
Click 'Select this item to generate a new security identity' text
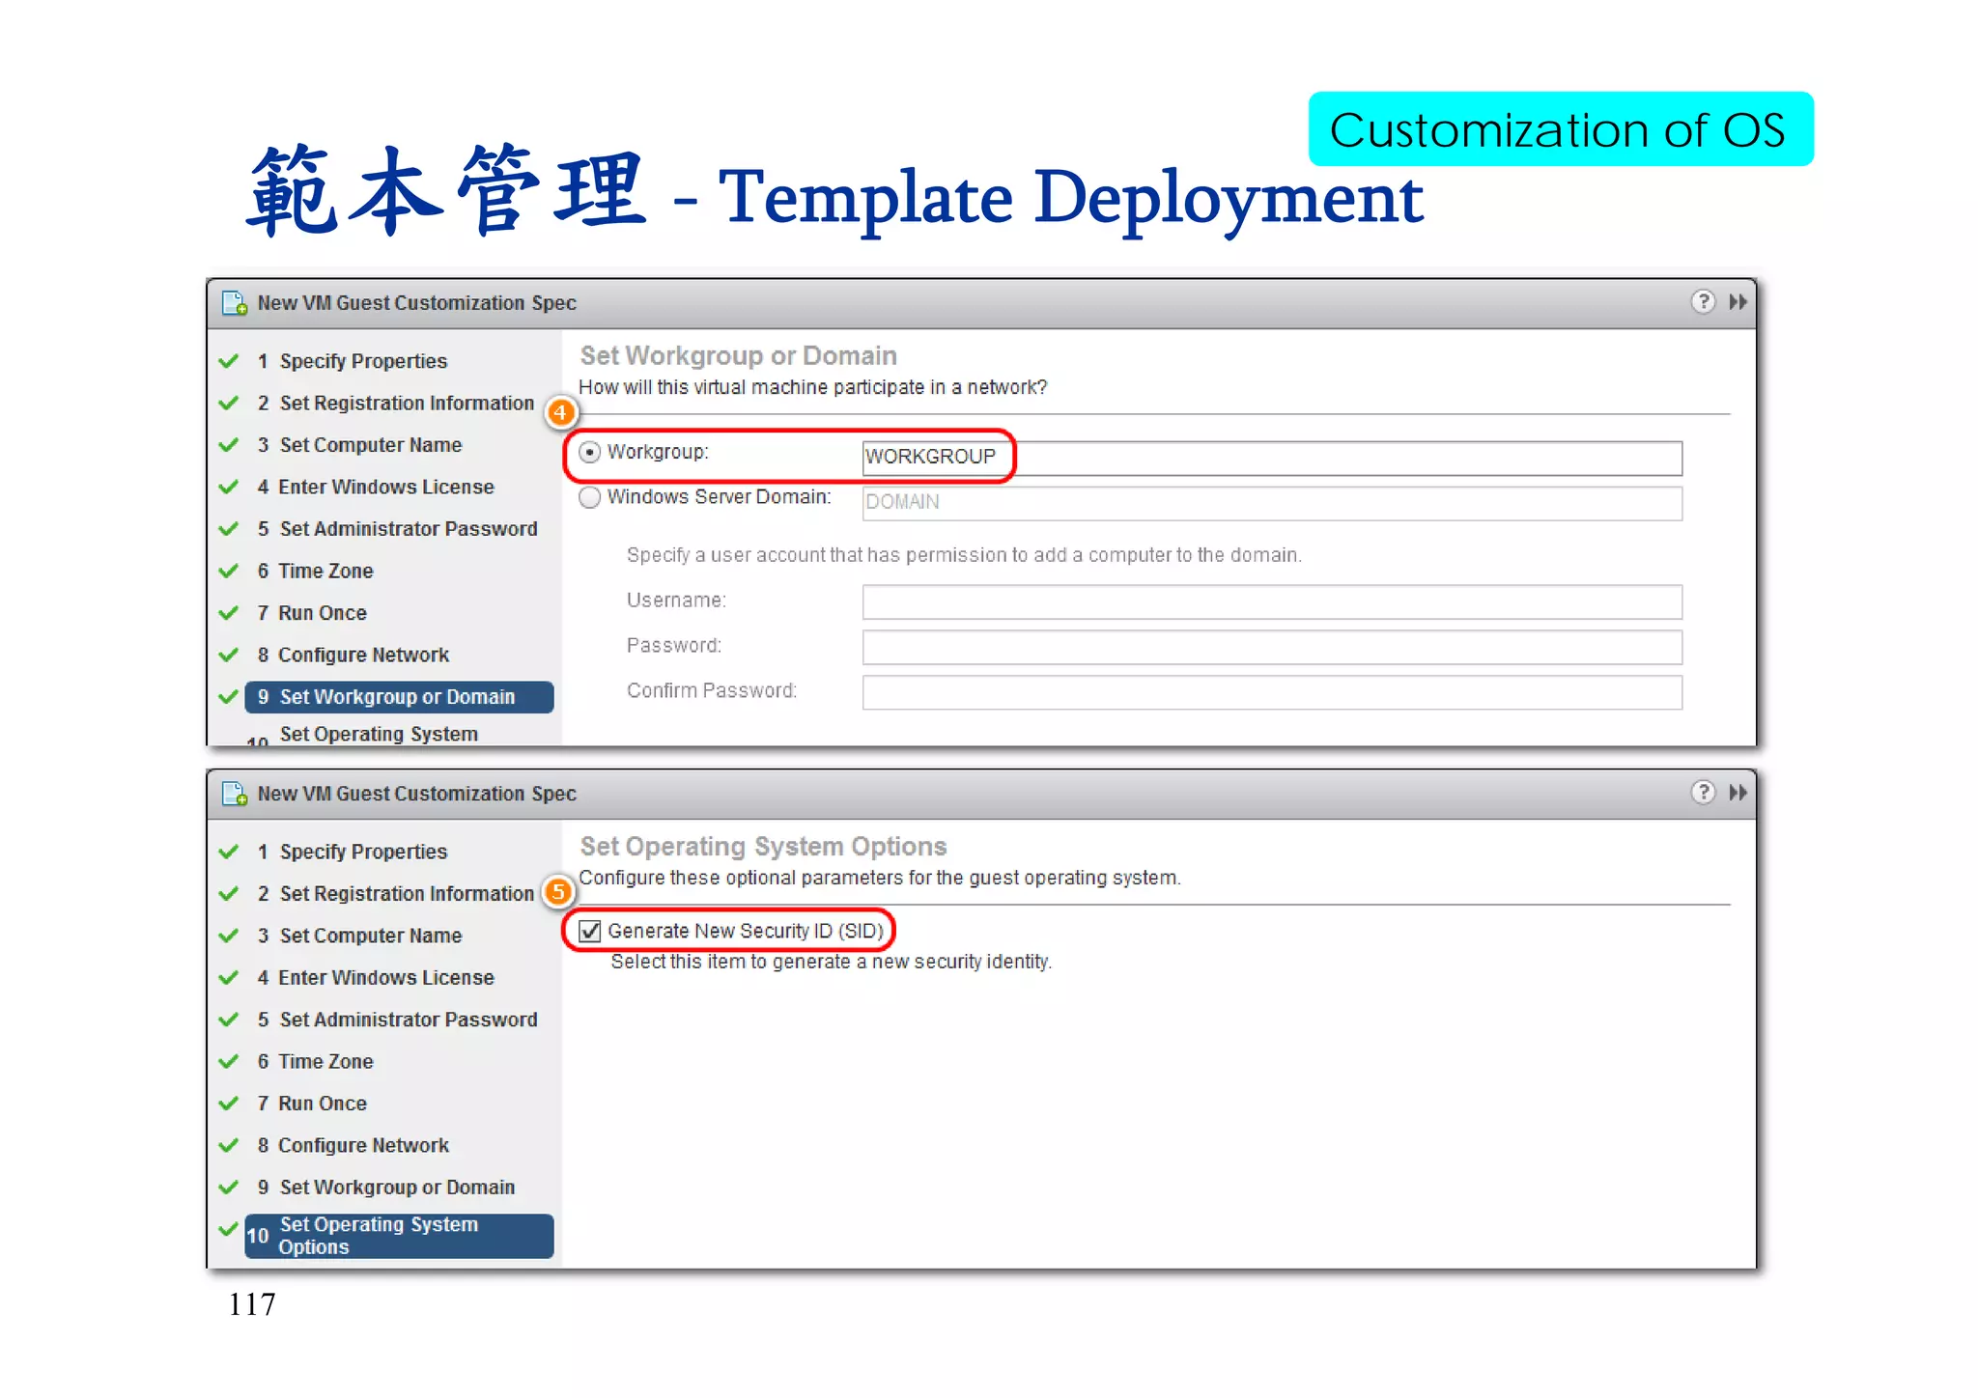point(831,962)
